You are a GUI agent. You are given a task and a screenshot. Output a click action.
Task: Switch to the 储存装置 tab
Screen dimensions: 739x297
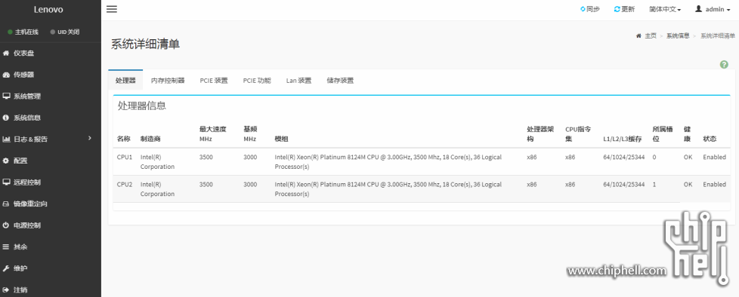click(x=340, y=81)
